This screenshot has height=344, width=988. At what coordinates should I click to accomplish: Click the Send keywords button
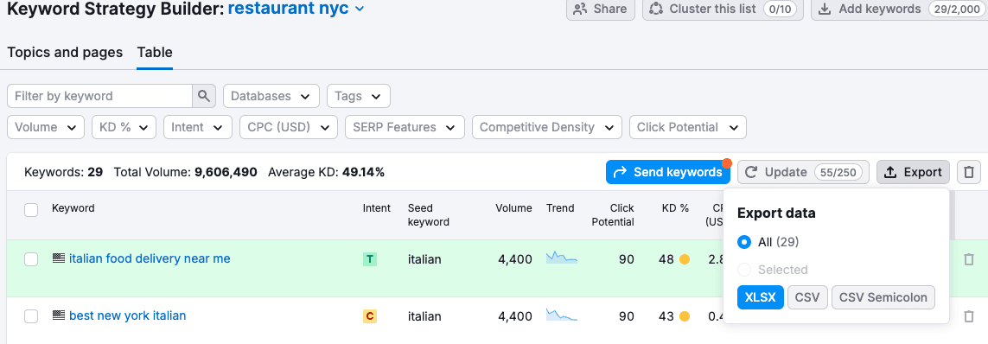pos(668,172)
